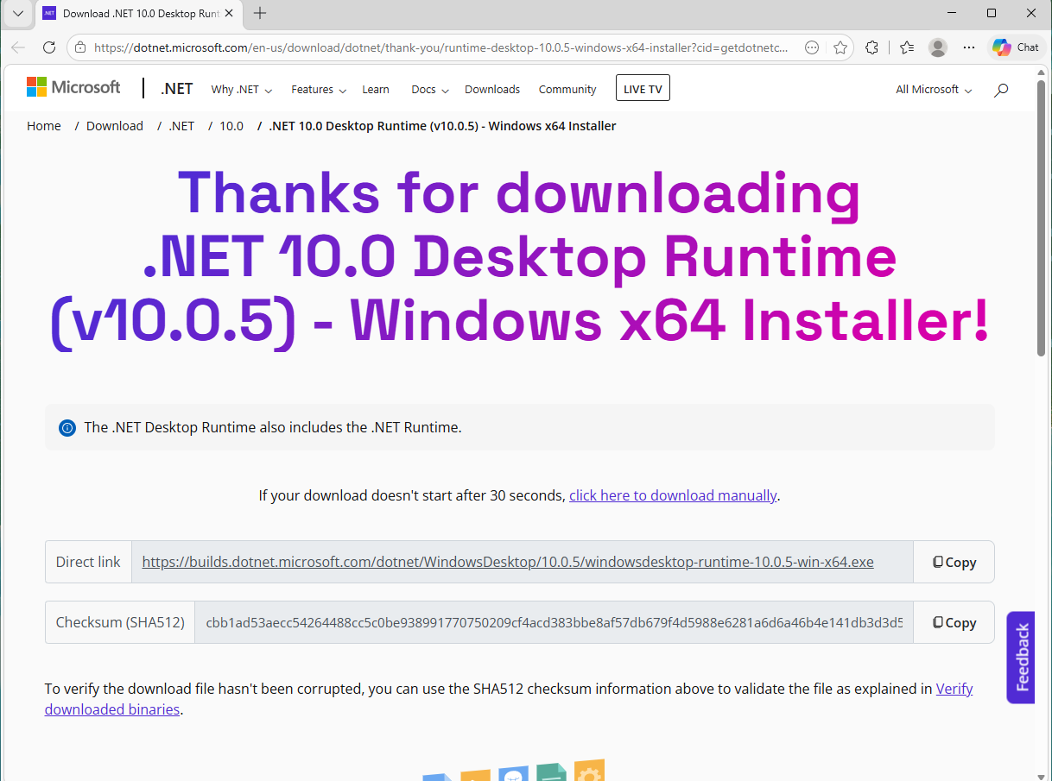Viewport: 1052px width, 781px height.
Task: Open the Downloads menu item
Action: (x=492, y=90)
